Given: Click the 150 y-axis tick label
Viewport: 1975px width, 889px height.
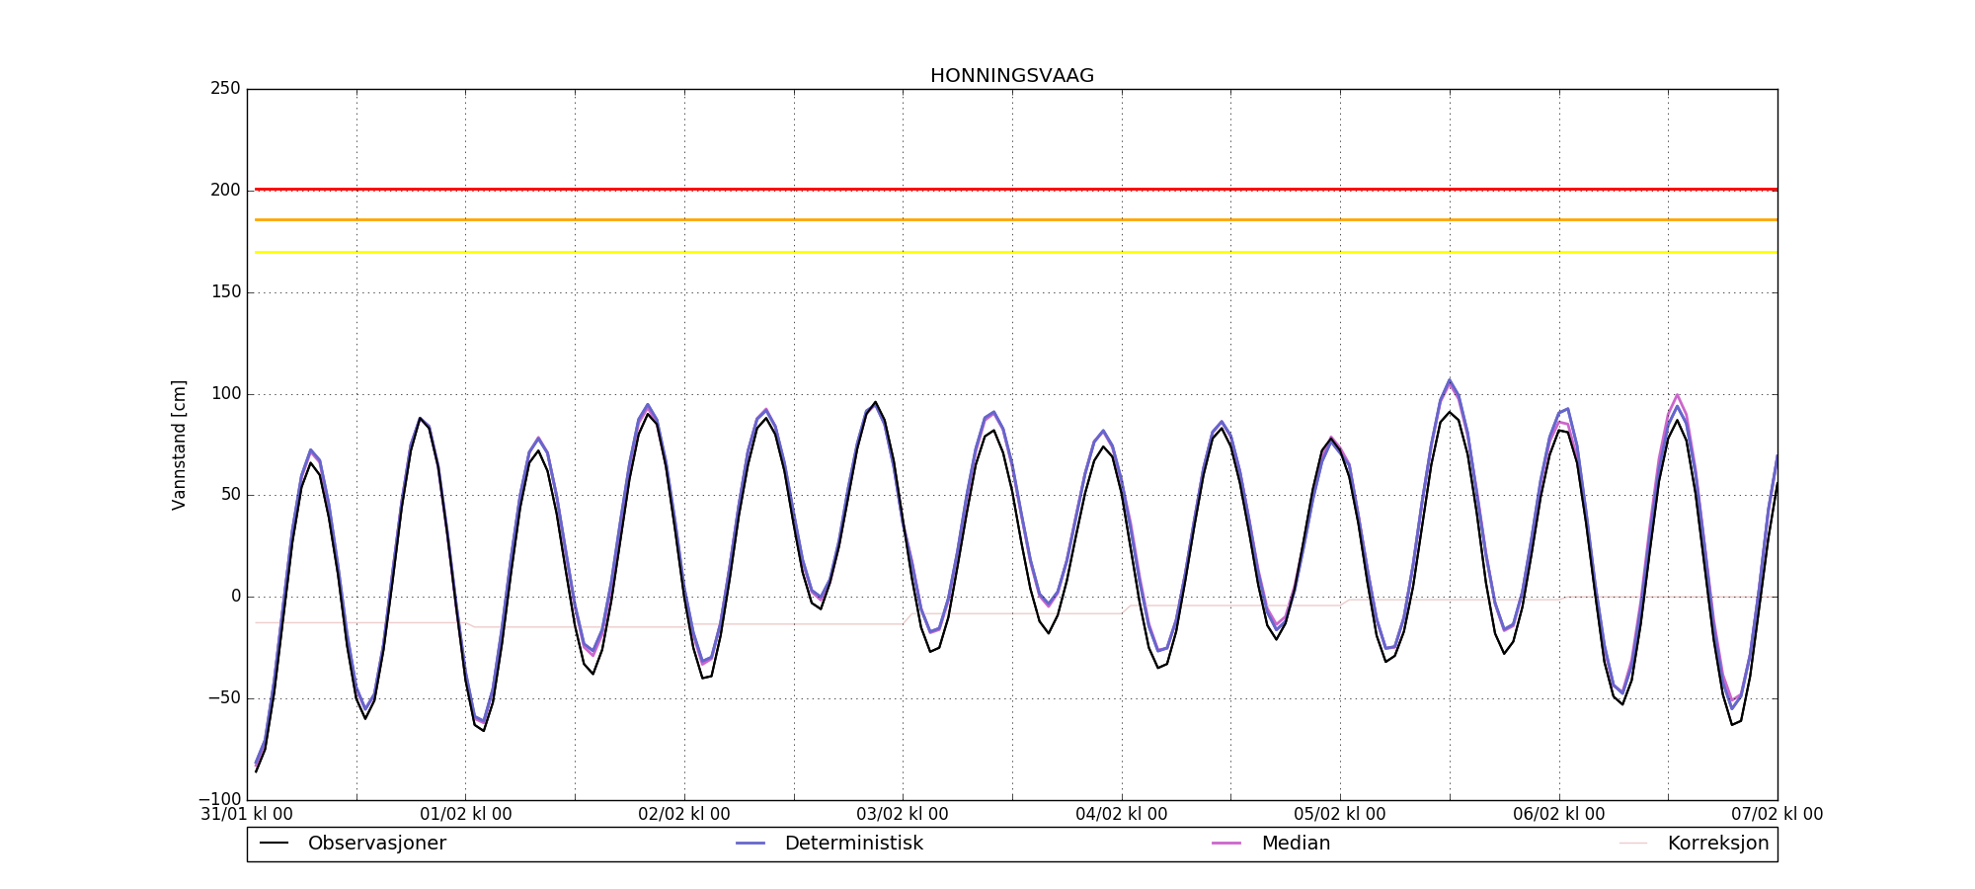Looking at the screenshot, I should 225,292.
